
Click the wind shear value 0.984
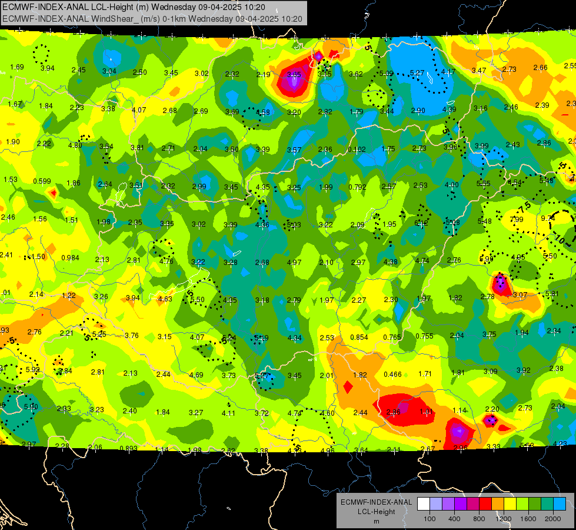pos(70,258)
